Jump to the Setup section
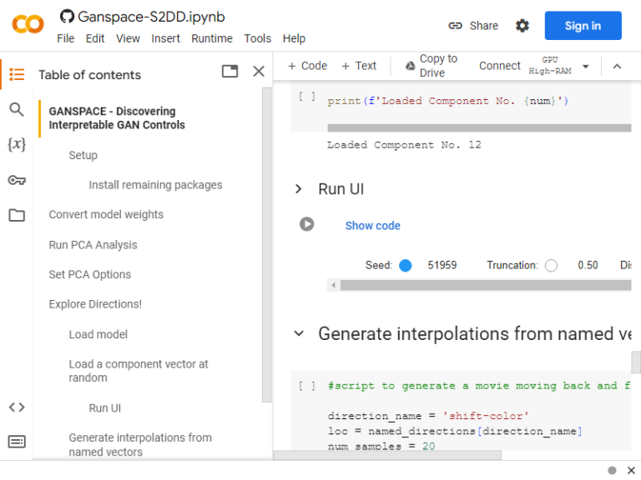 83,155
